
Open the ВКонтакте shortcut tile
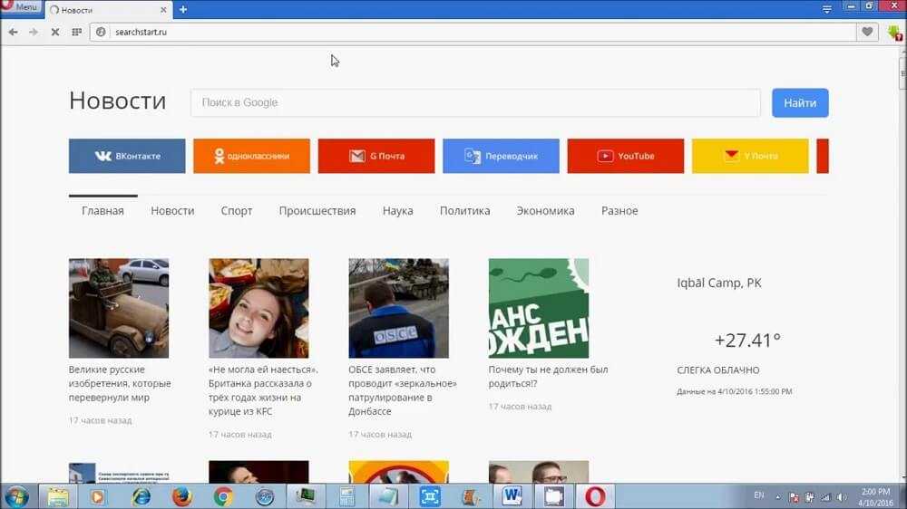(x=127, y=156)
